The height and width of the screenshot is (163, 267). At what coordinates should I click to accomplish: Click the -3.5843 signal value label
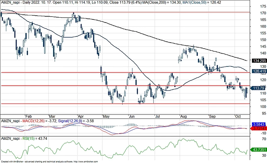coord(259,124)
